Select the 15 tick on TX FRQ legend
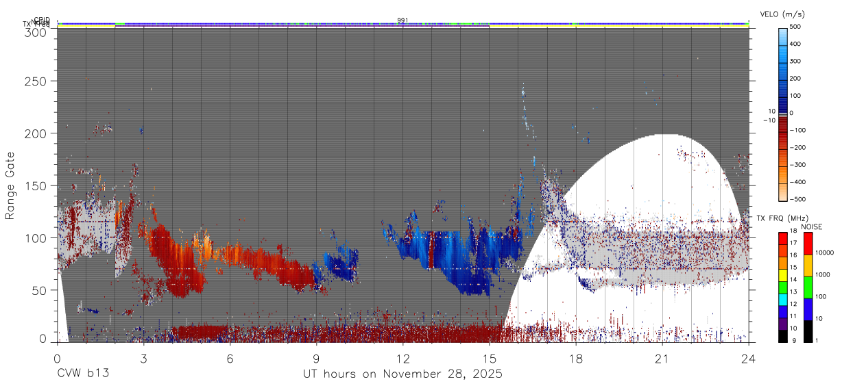The width and height of the screenshot is (842, 388). coord(795,269)
